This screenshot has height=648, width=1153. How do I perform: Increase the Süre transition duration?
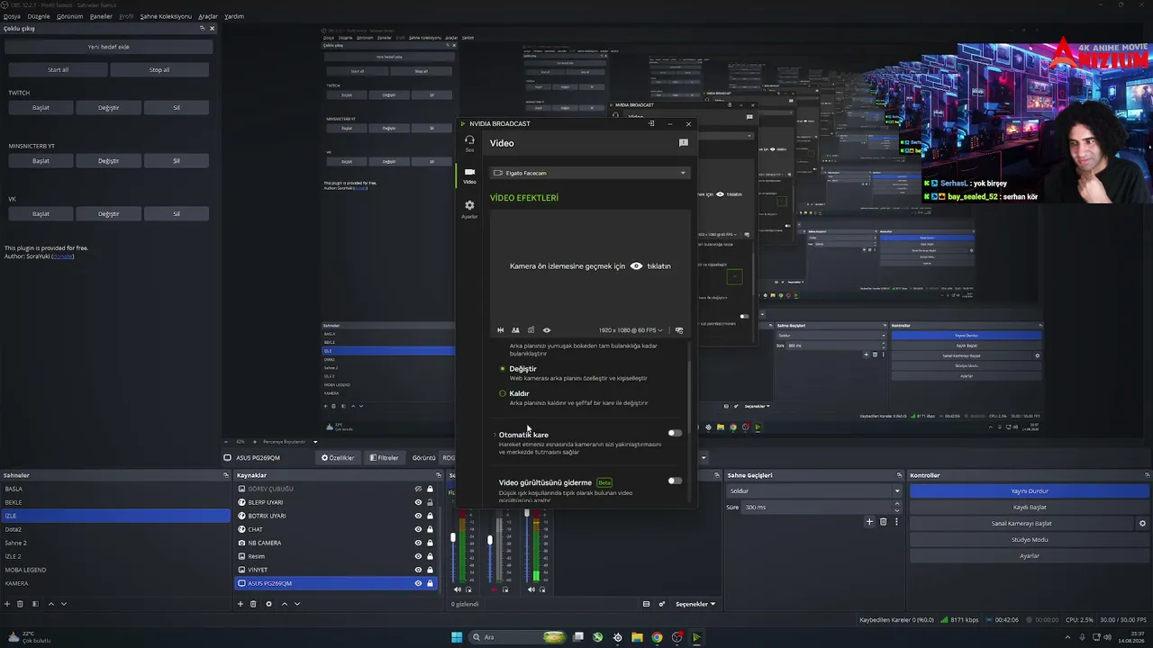896,505
